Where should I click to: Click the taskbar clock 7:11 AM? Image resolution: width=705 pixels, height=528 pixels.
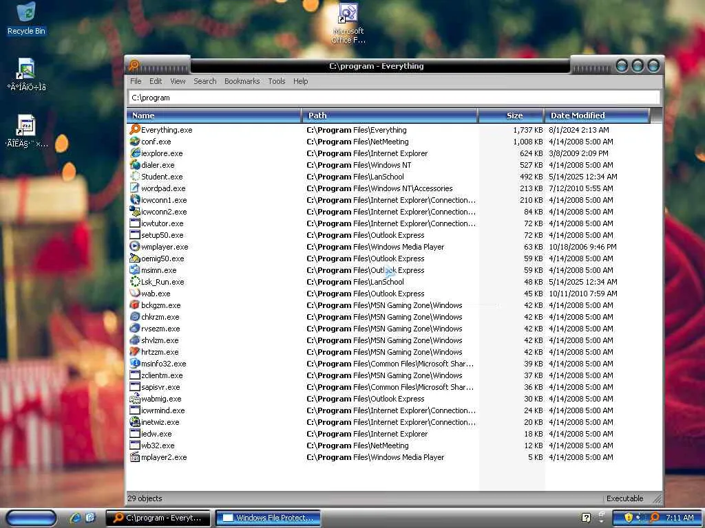pos(680,518)
